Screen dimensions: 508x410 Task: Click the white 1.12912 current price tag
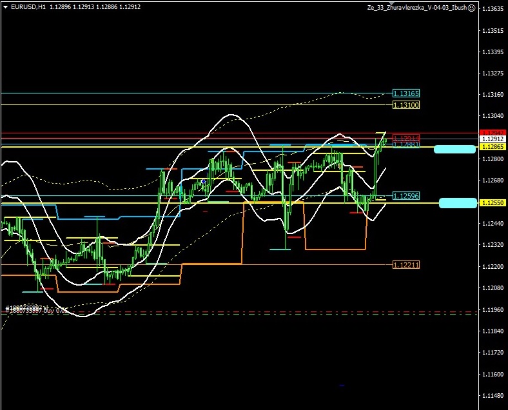492,139
